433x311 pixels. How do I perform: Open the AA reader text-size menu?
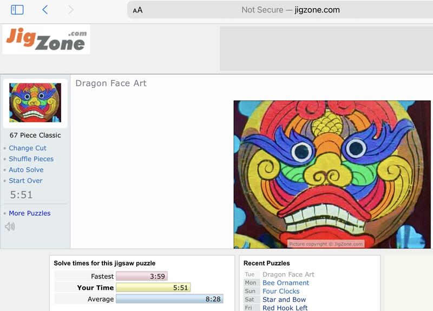click(137, 10)
